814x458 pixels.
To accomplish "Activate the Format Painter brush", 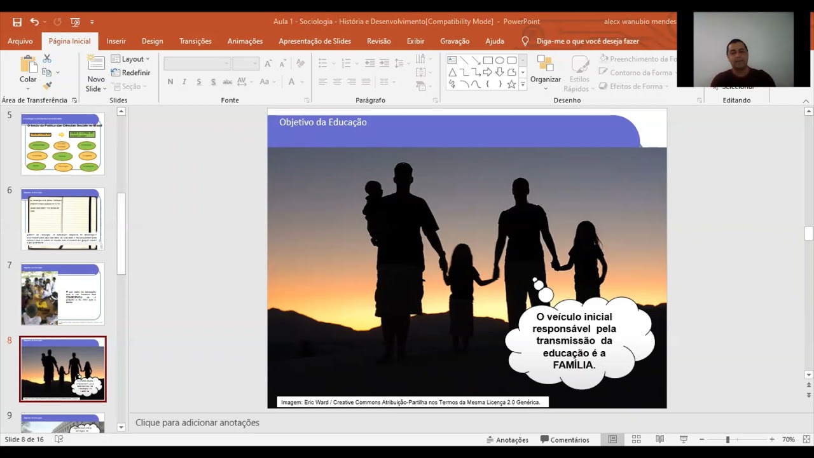I will pyautogui.click(x=47, y=86).
